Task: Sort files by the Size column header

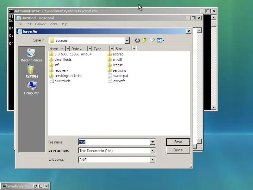Action: click(123, 49)
